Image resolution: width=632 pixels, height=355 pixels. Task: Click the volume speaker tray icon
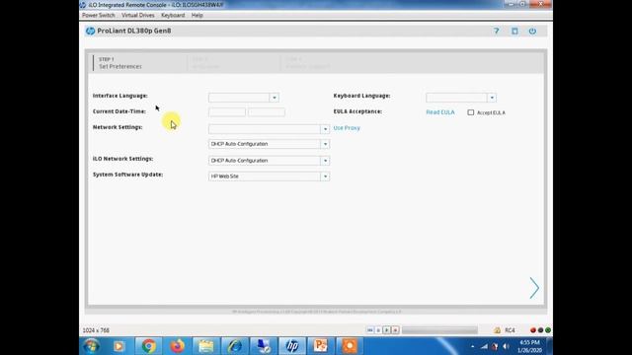click(506, 346)
